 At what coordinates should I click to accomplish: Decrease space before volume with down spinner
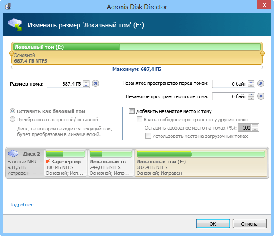(x=251, y=85)
